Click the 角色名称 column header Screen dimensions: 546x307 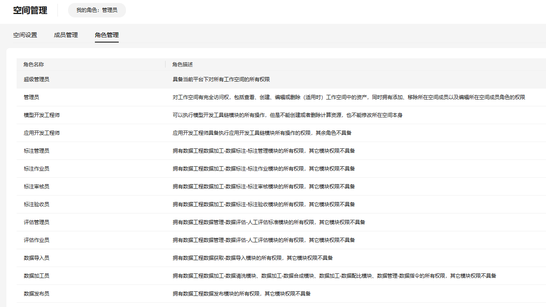[x=34, y=65]
